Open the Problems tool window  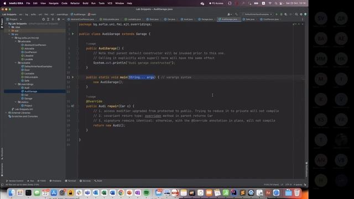click(x=55, y=181)
